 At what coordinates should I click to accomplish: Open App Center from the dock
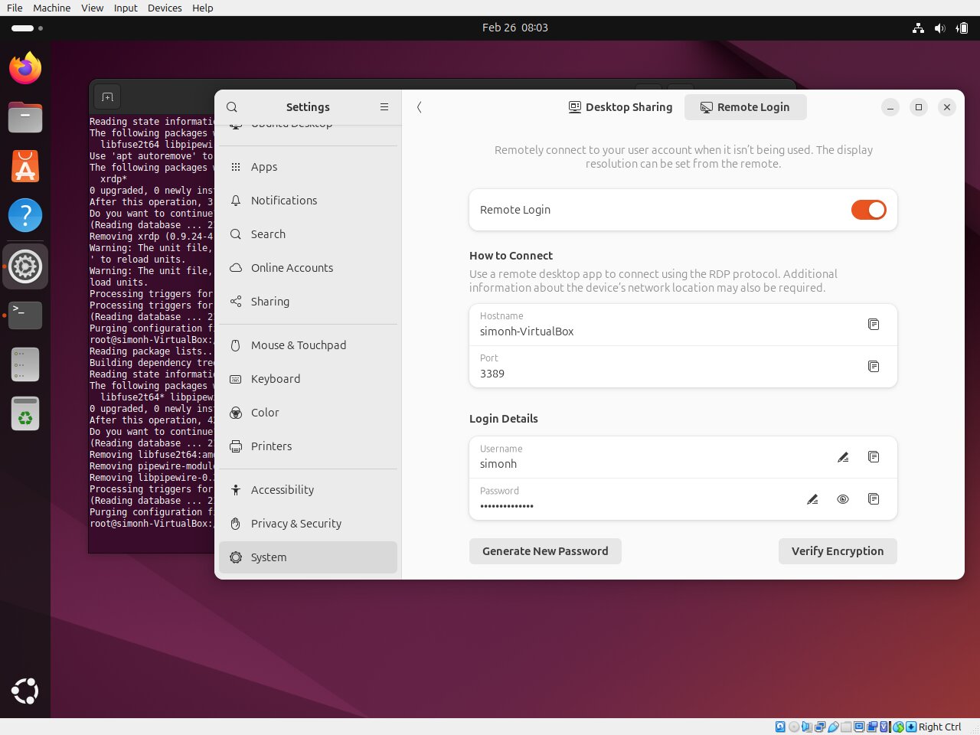25,166
